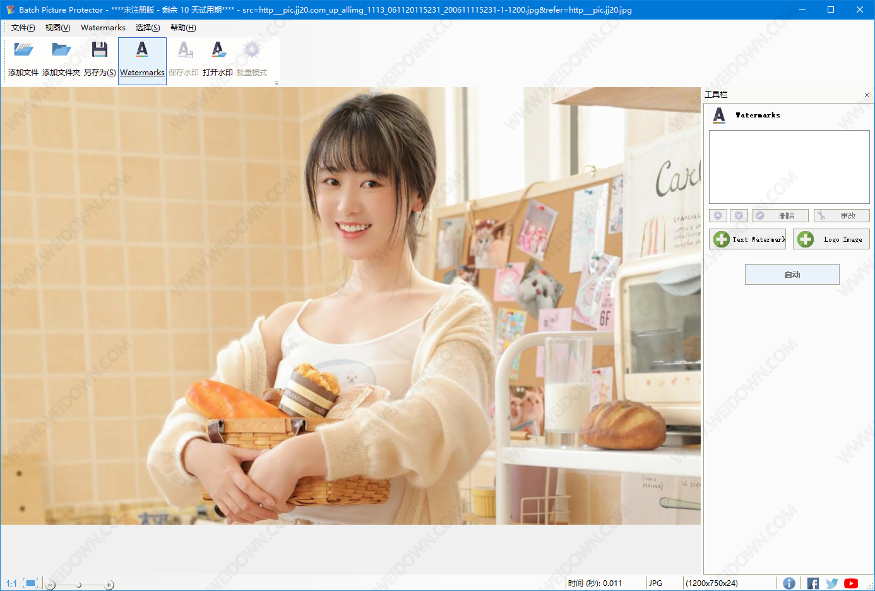Click the blue info icon in the status bar
The height and width of the screenshot is (591, 875).
tap(789, 583)
